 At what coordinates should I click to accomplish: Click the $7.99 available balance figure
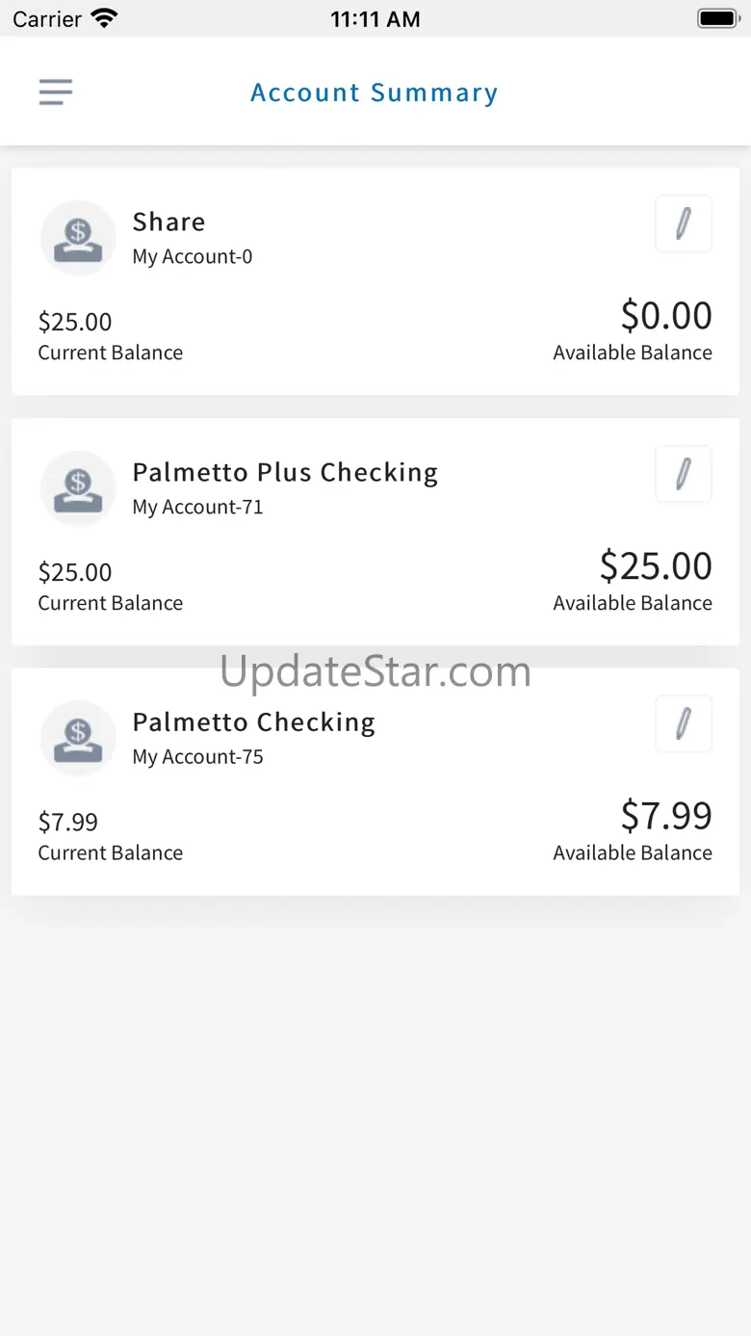point(666,815)
